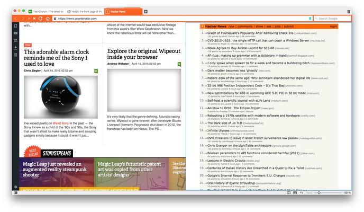Go back with the back arrow

[x=16, y=19]
